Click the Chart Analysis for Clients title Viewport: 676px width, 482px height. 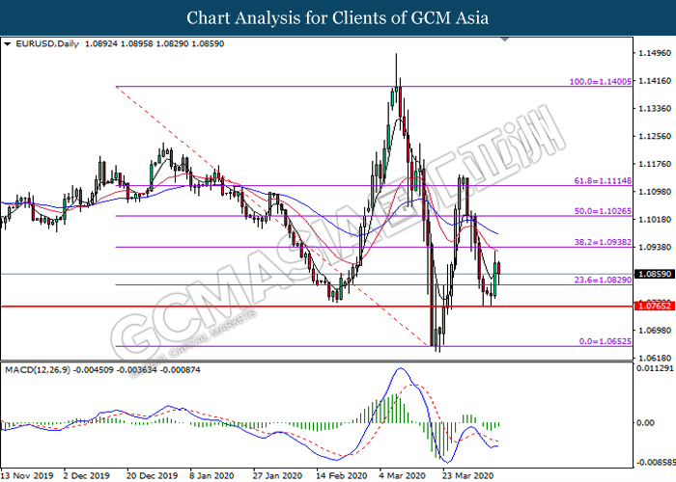pyautogui.click(x=338, y=18)
